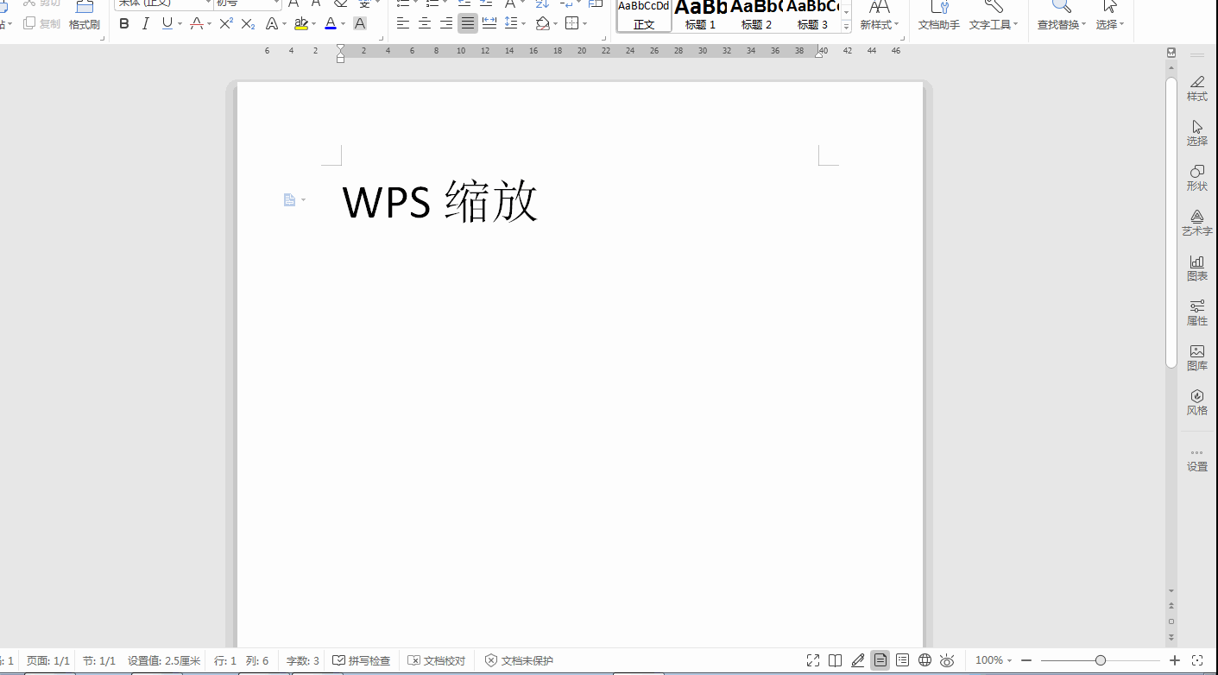
Task: Open 选择 panel in right sidebar
Action: pyautogui.click(x=1197, y=133)
